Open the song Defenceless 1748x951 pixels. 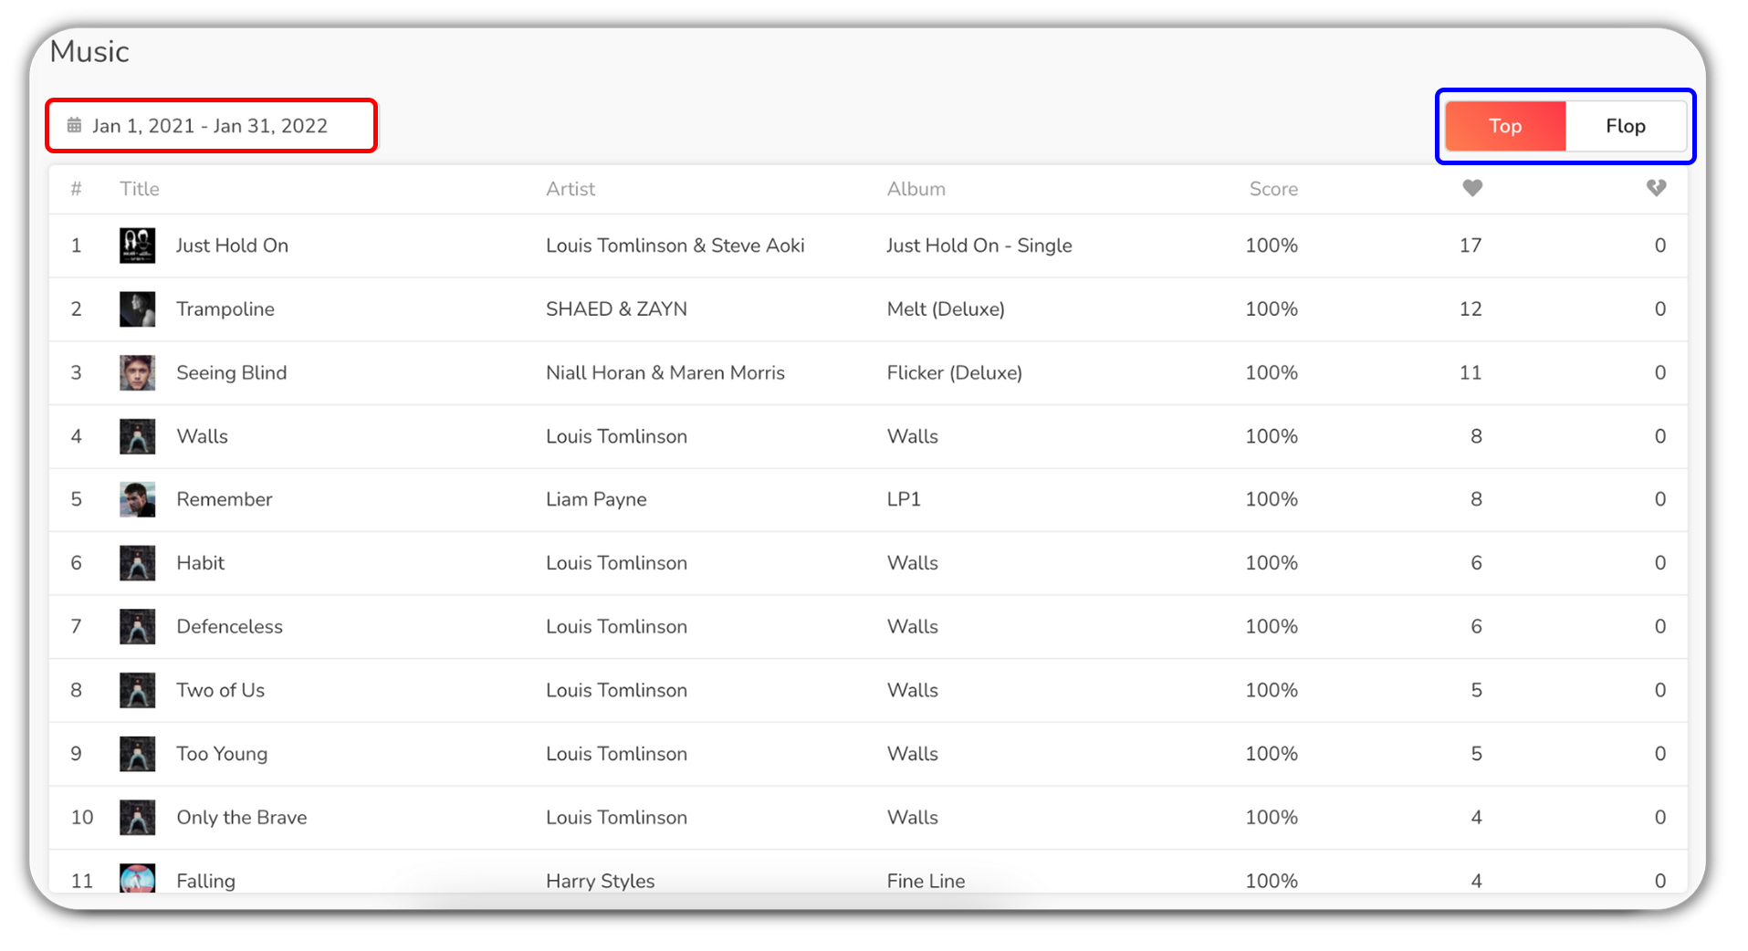[229, 627]
